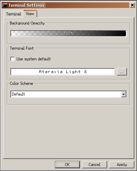Open the Default color scheme combo box
This screenshot has width=137, height=171.
coord(69,94)
